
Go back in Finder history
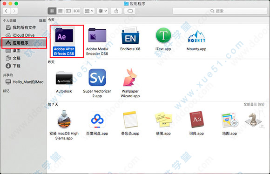[7, 11]
